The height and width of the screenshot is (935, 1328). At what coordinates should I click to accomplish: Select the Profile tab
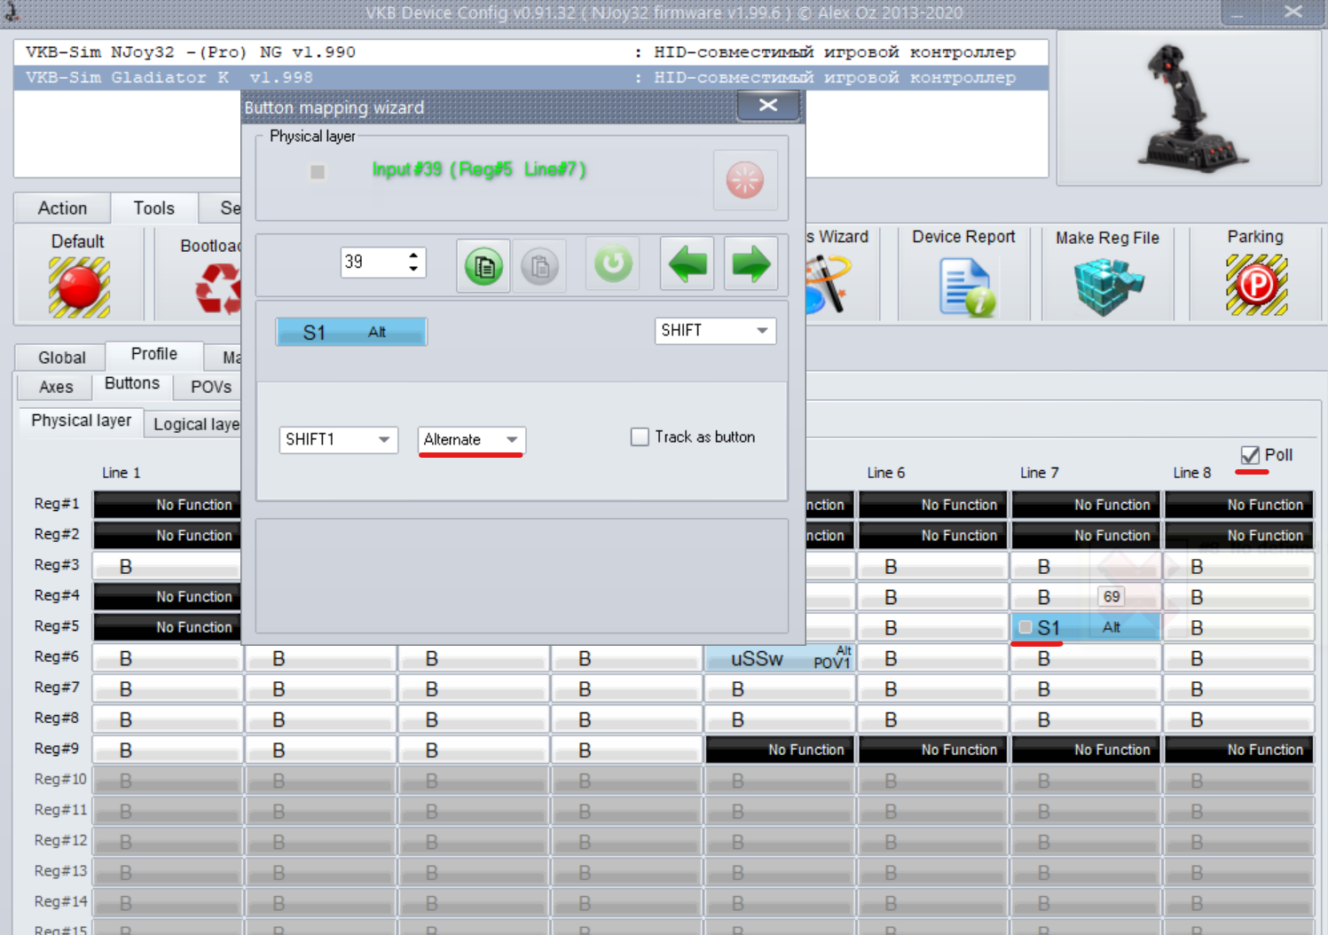pos(154,354)
